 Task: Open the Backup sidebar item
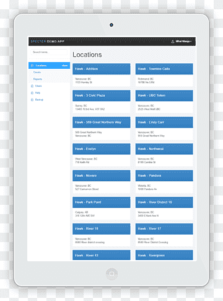pos(39,99)
